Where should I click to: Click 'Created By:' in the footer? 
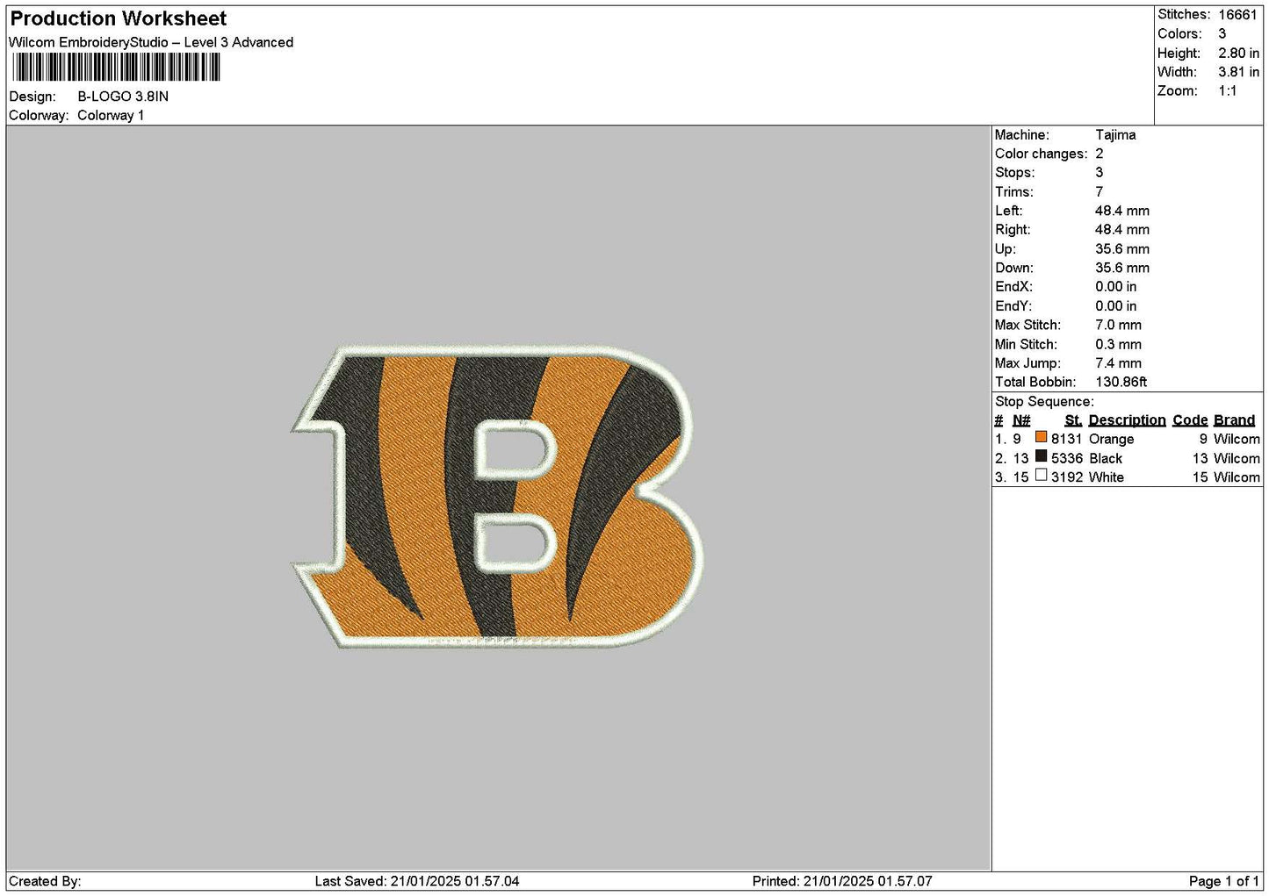[x=45, y=882]
